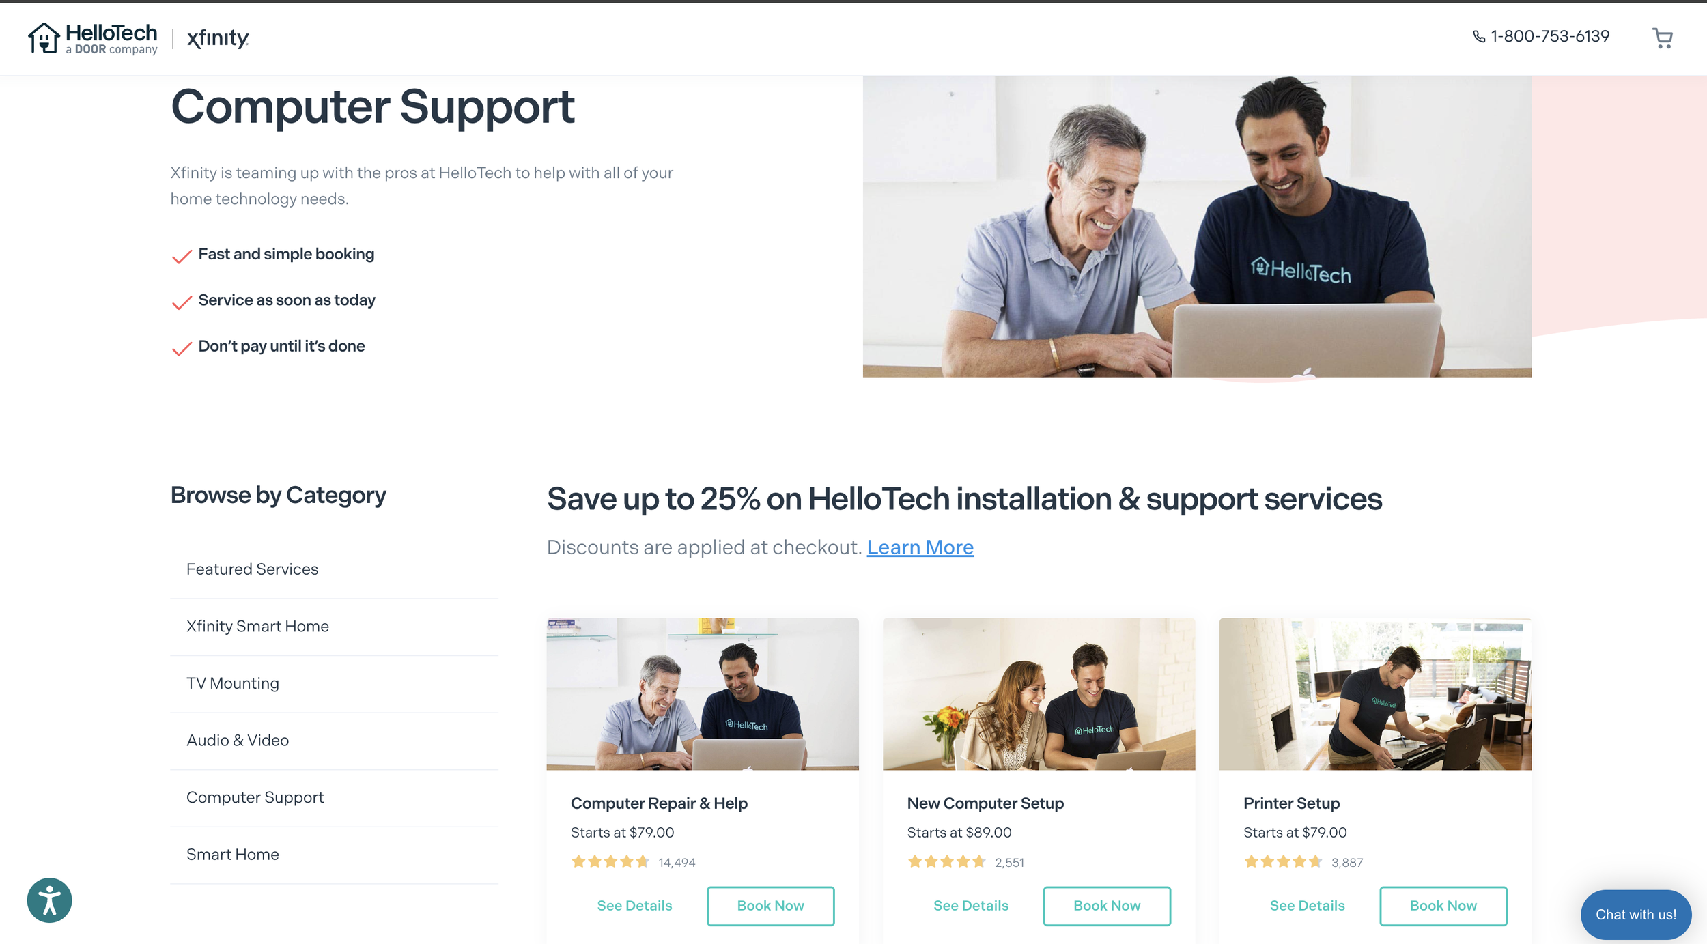
Task: Follow the Learn More discount link
Action: click(920, 547)
